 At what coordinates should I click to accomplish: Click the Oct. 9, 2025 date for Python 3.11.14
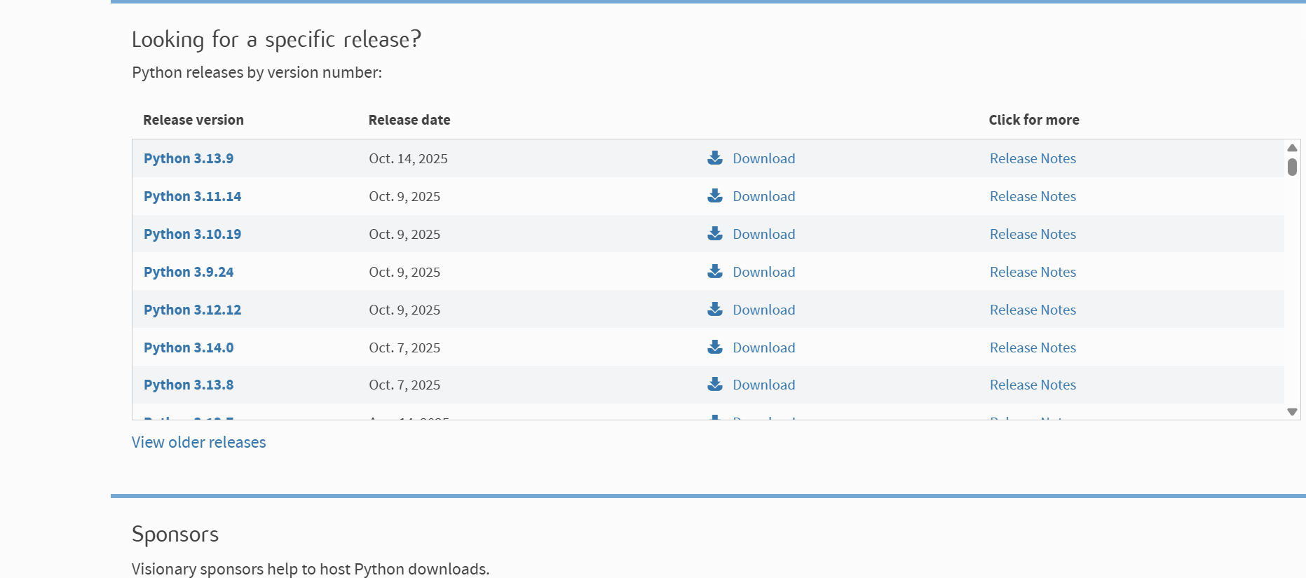pyautogui.click(x=404, y=196)
